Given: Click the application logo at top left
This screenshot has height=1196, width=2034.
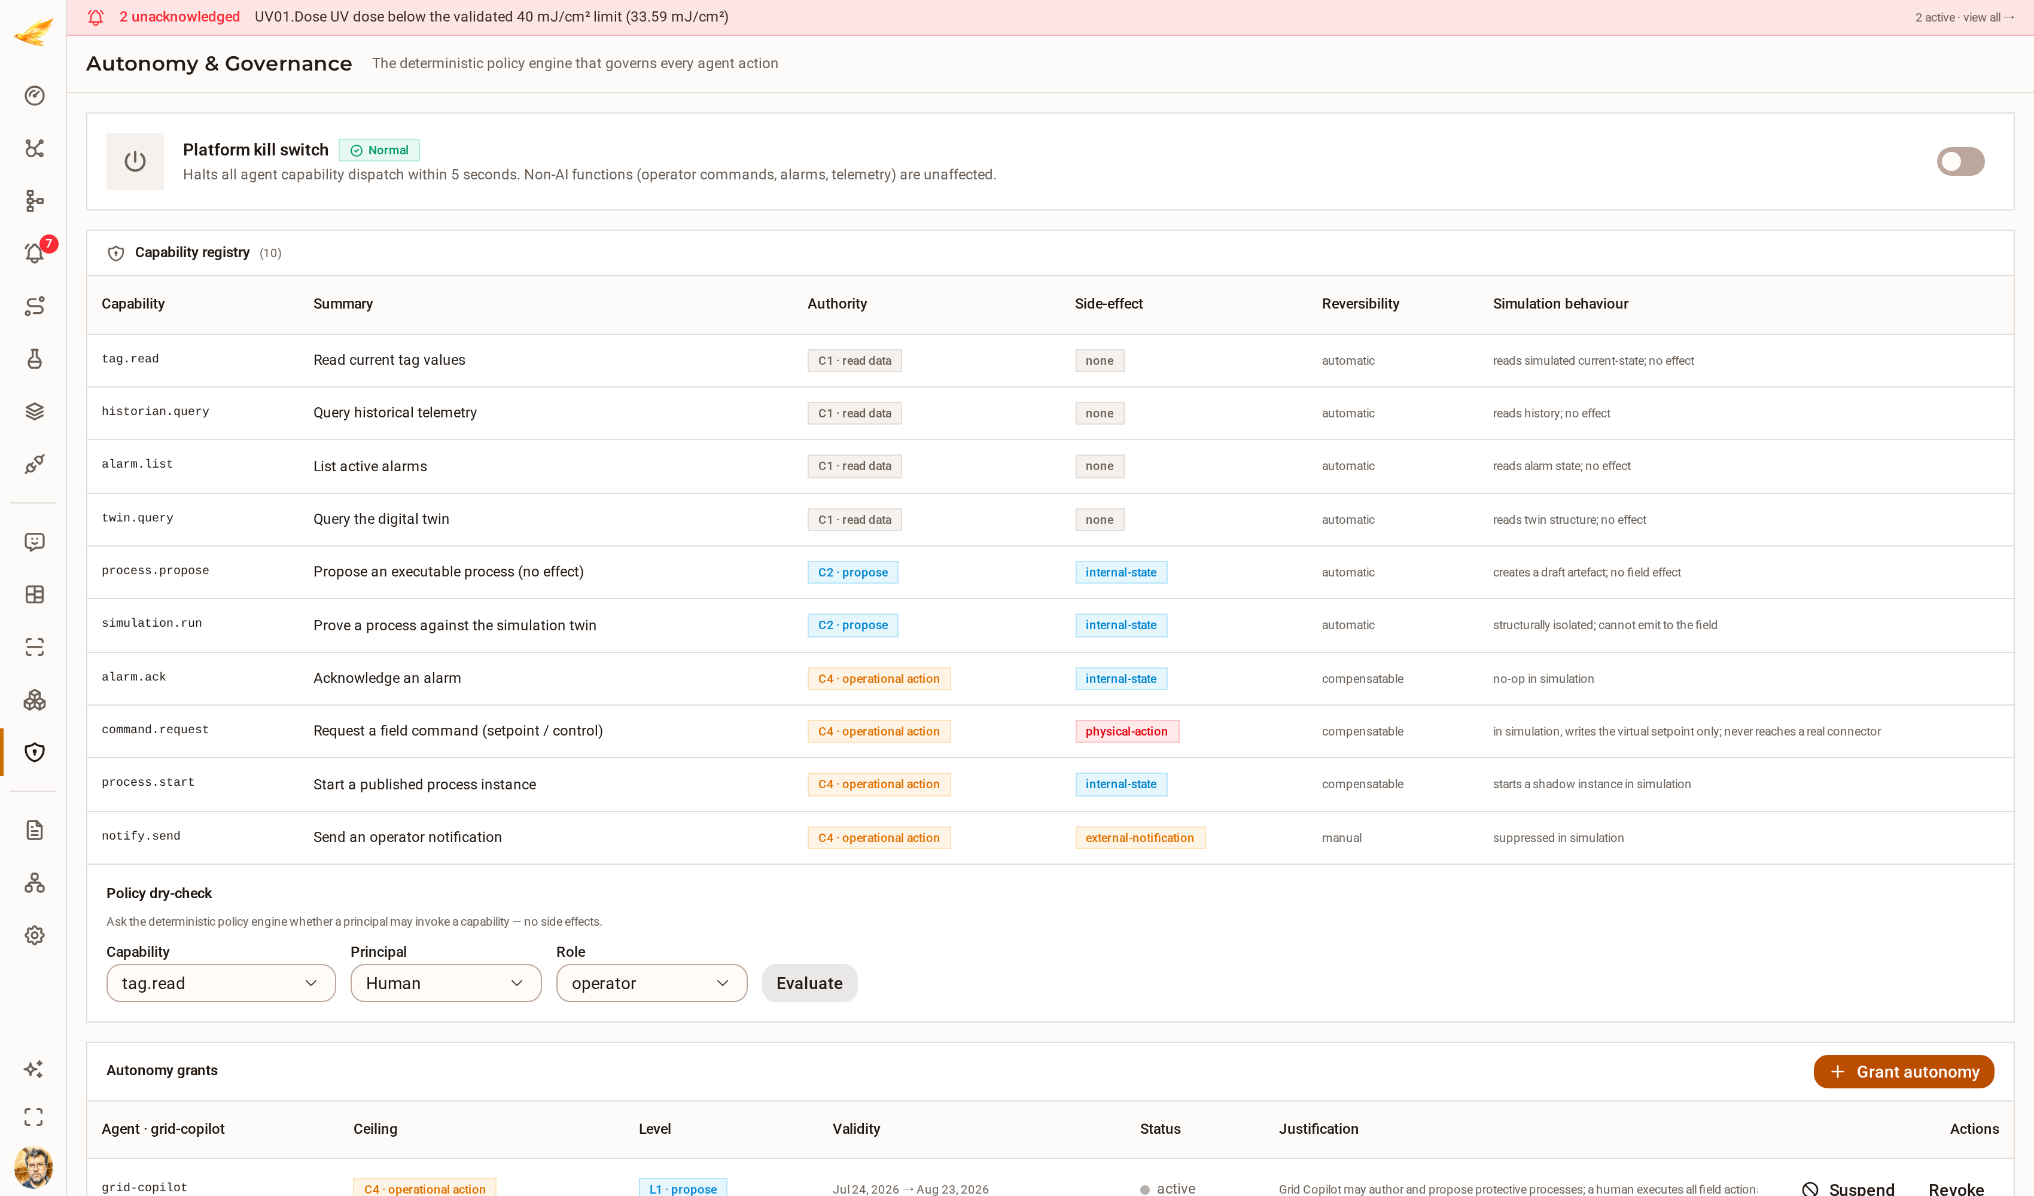Looking at the screenshot, I should coord(34,32).
